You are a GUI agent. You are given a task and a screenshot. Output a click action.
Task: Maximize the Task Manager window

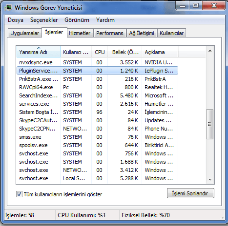(196, 6)
